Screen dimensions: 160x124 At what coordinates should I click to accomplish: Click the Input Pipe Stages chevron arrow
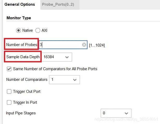click(126, 113)
